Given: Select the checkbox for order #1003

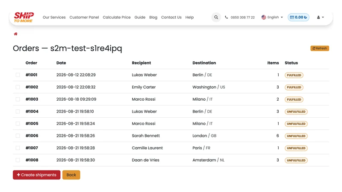Looking at the screenshot, I should [x=18, y=99].
